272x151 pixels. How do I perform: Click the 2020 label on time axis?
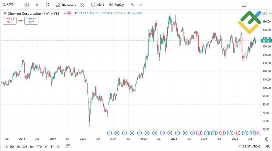[x=83, y=139]
